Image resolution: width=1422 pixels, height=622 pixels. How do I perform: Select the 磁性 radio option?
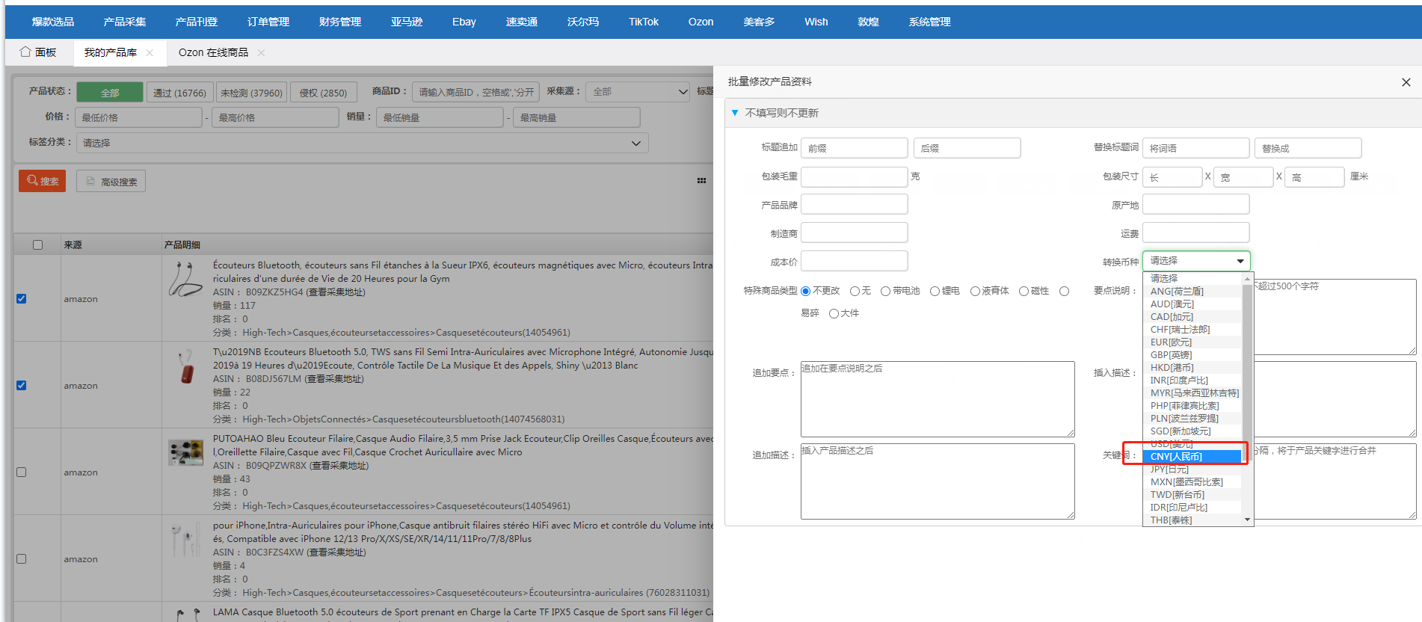[1024, 291]
